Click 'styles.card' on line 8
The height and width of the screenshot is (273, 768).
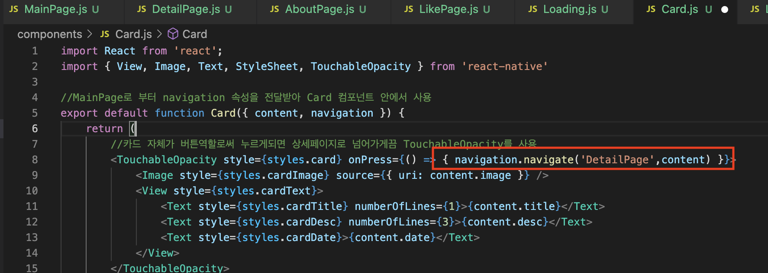(x=301, y=160)
